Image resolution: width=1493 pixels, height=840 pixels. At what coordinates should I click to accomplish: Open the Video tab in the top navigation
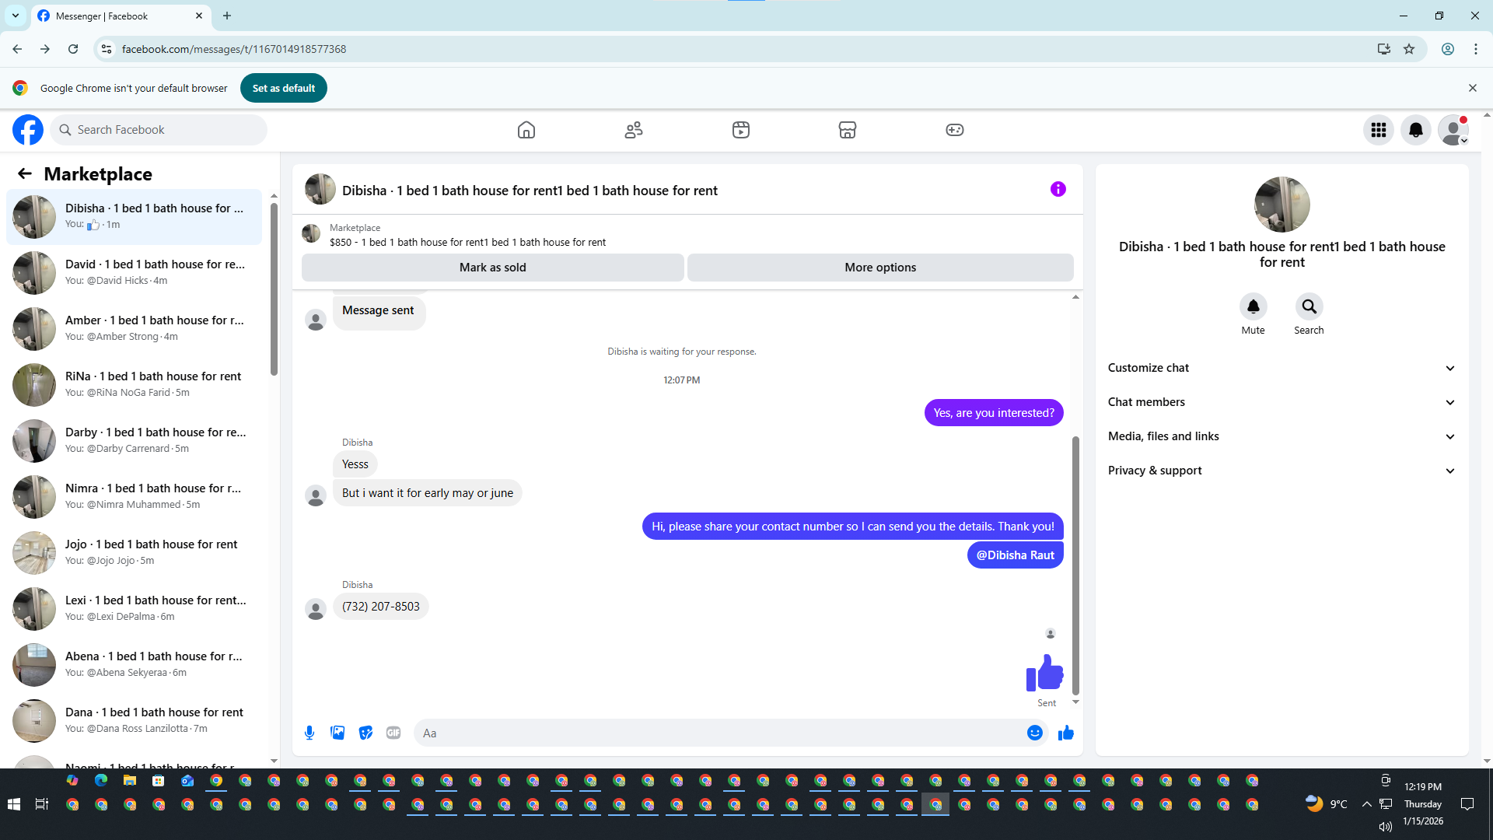740,130
